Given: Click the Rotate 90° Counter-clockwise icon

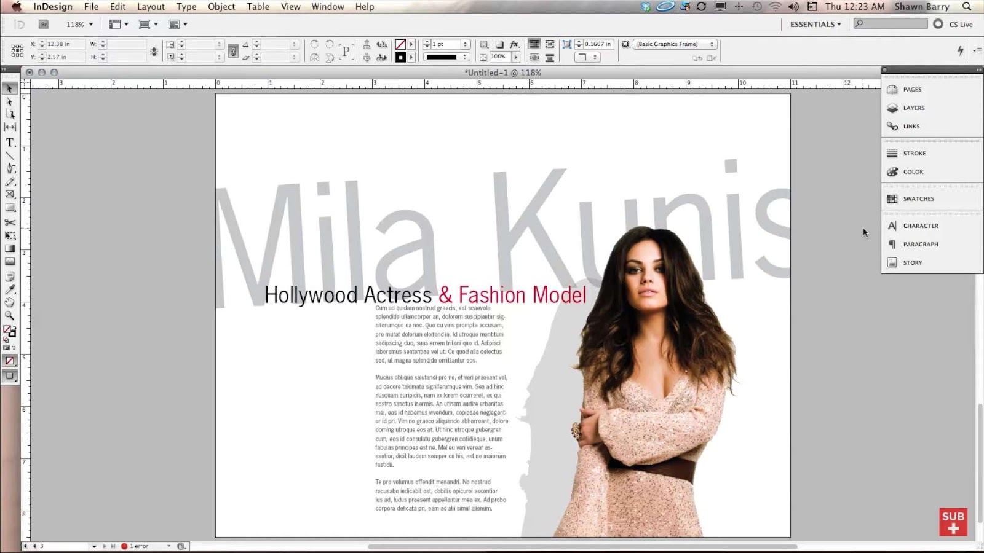Looking at the screenshot, I should (x=330, y=44).
